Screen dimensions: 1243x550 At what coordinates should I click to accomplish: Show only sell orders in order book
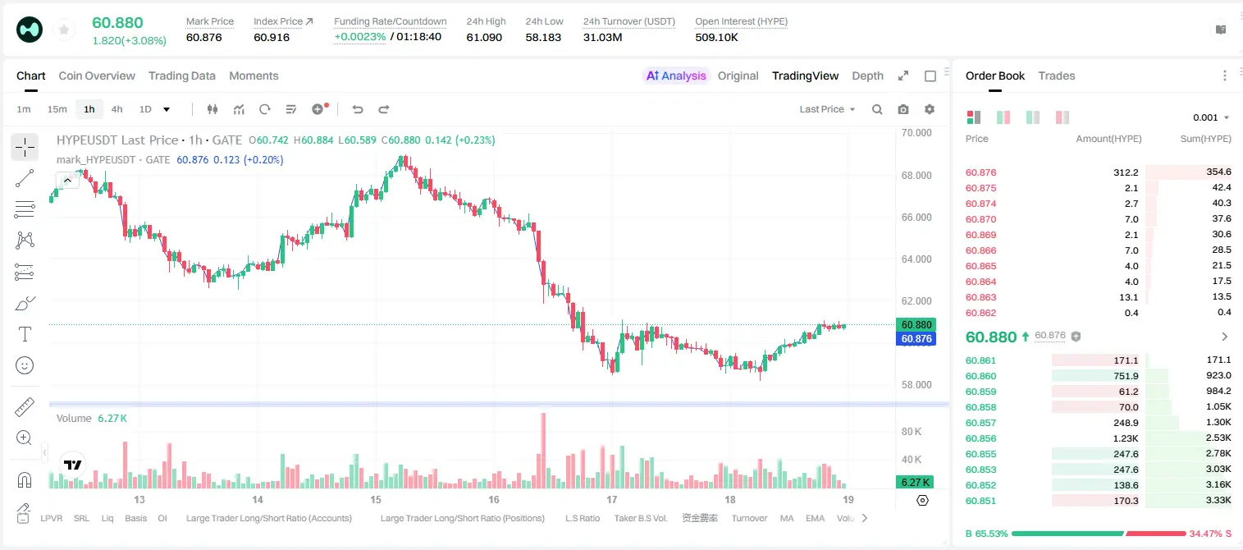1062,117
